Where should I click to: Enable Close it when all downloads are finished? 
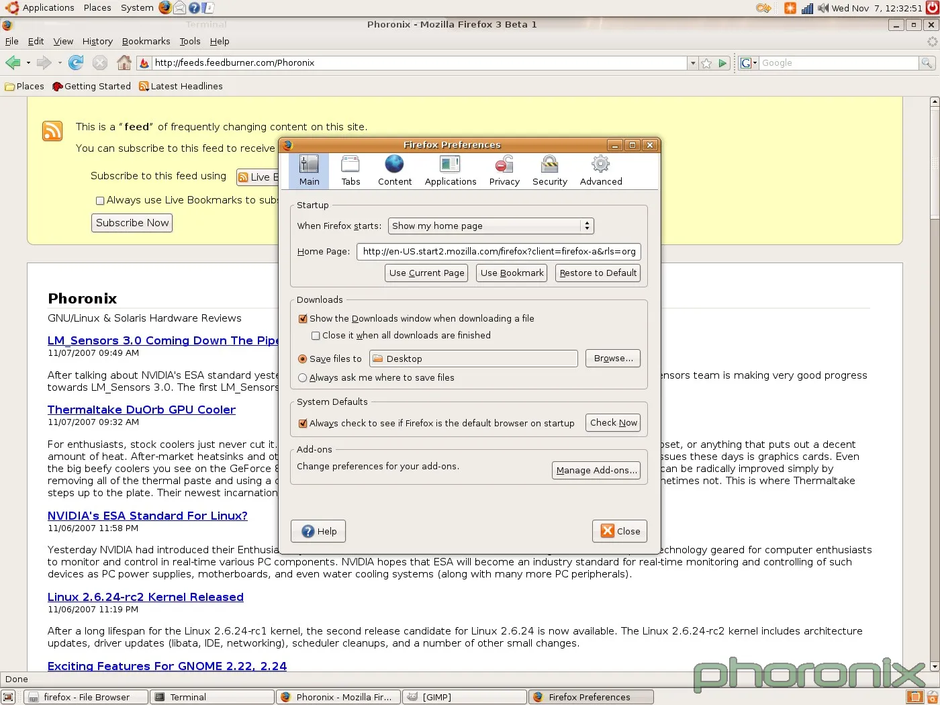pyautogui.click(x=316, y=336)
